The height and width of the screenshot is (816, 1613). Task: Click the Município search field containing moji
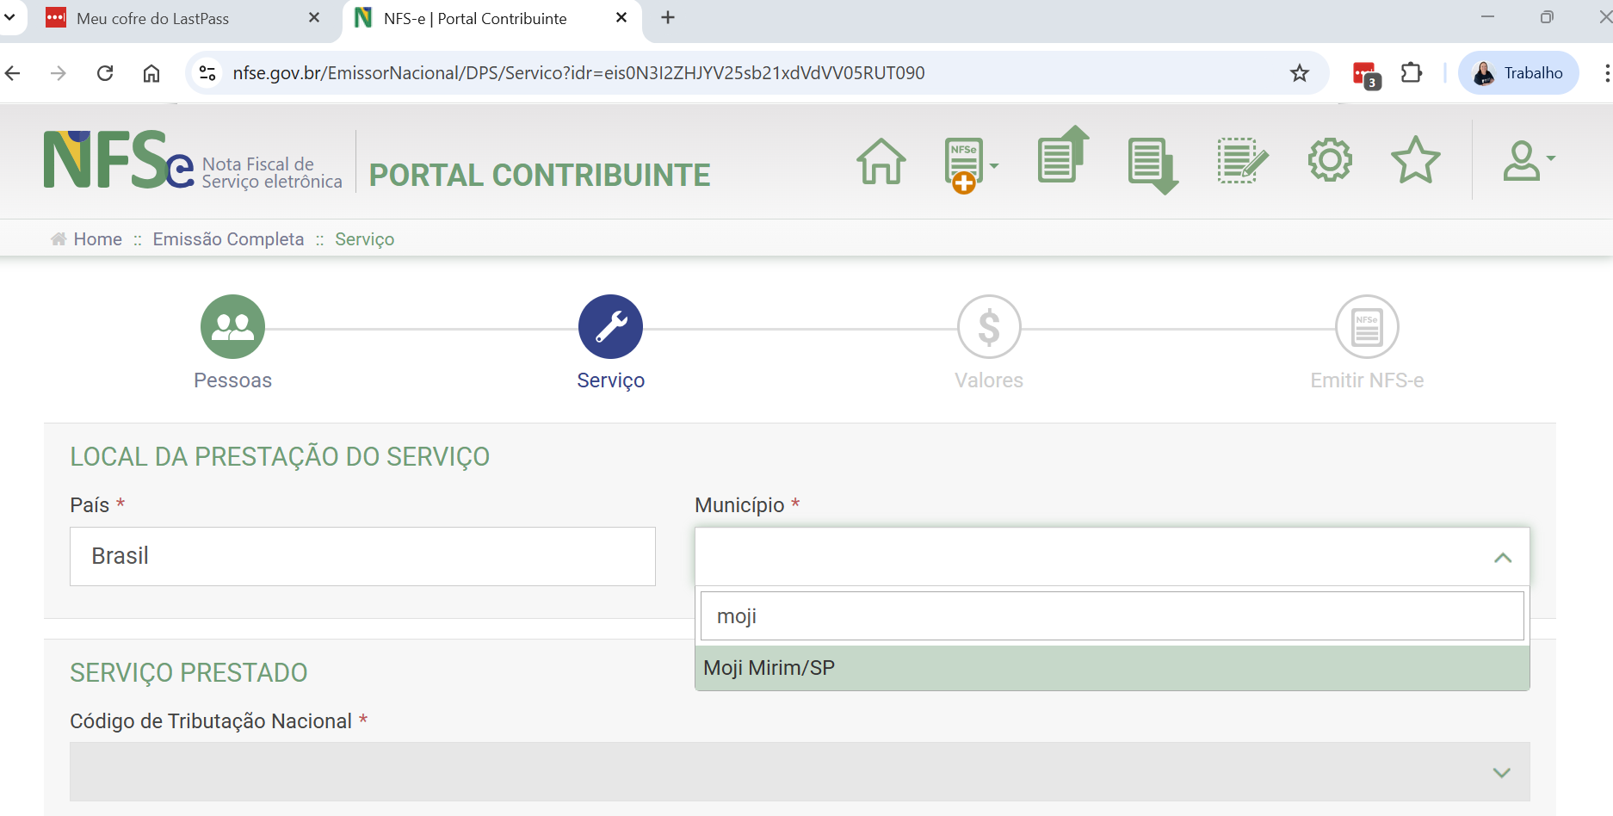coord(1111,616)
